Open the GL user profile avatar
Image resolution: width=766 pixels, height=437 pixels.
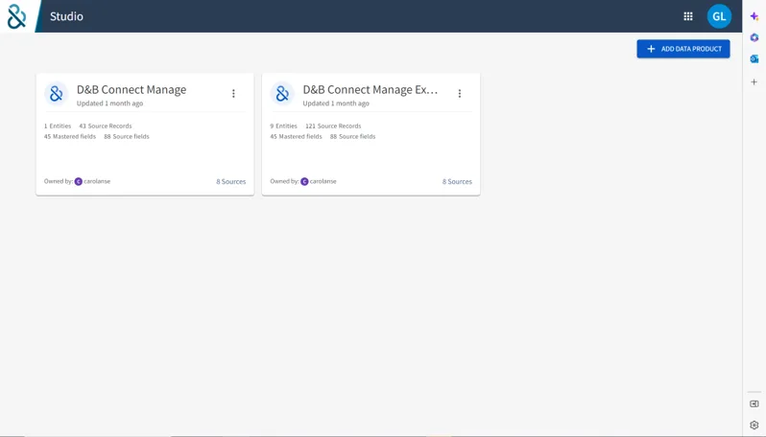[x=719, y=16]
